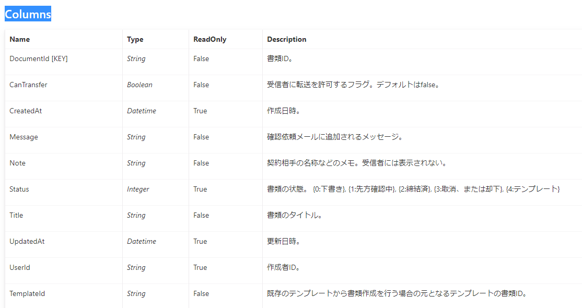Click the TemplateId description 既存のテンプレート text
This screenshot has width=582, height=308.
point(397,293)
